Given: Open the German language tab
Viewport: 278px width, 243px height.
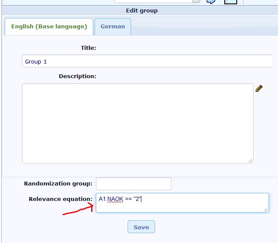Looking at the screenshot, I should 113,27.
